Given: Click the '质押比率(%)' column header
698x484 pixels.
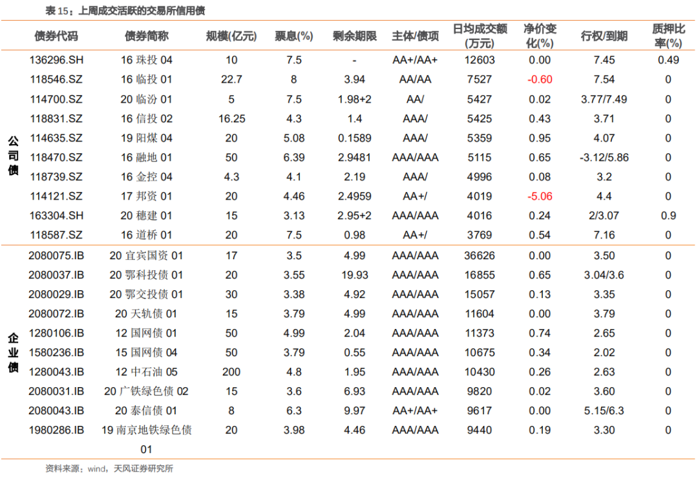Looking at the screenshot, I should tap(668, 36).
